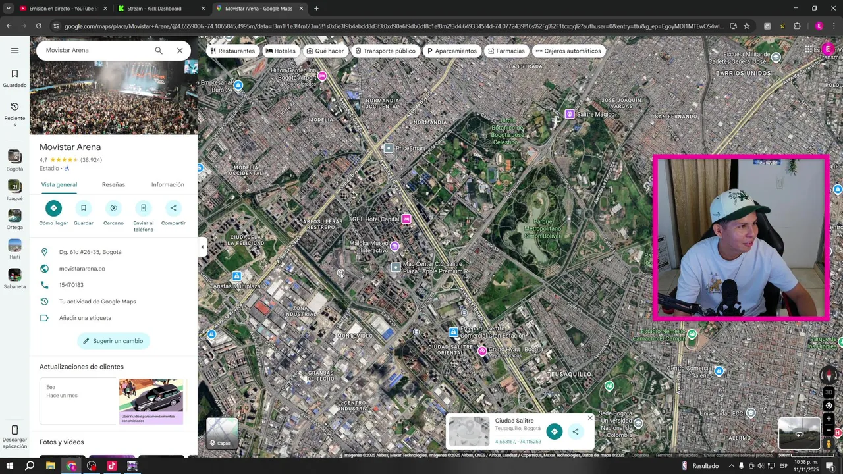843x474 pixels.
Task: Toggle the 3D map view
Action: (x=829, y=392)
